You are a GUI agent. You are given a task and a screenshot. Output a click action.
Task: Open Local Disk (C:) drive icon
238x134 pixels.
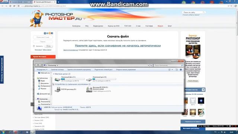click(x=58, y=79)
